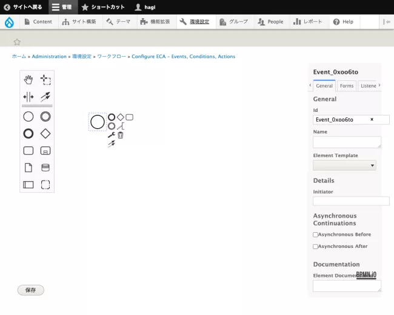Append text annotation from context pad
The image size is (394, 315).
tap(121, 126)
